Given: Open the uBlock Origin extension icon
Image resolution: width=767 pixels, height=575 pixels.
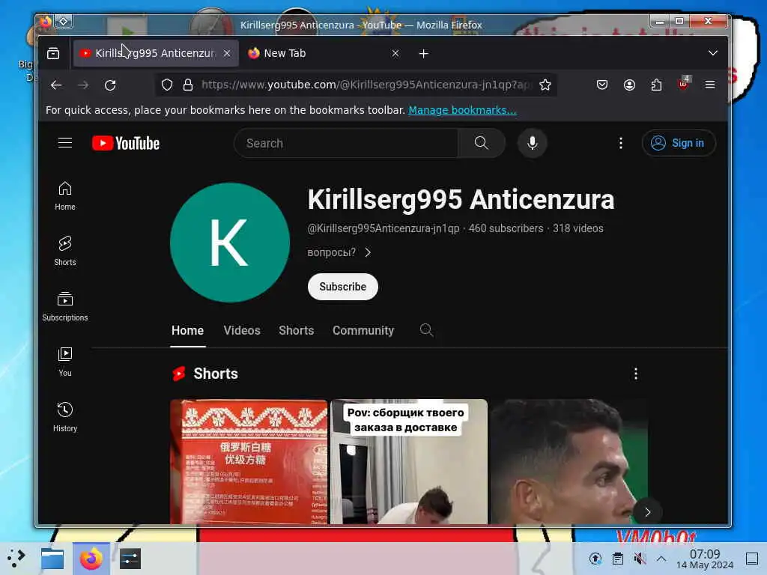Looking at the screenshot, I should (683, 84).
